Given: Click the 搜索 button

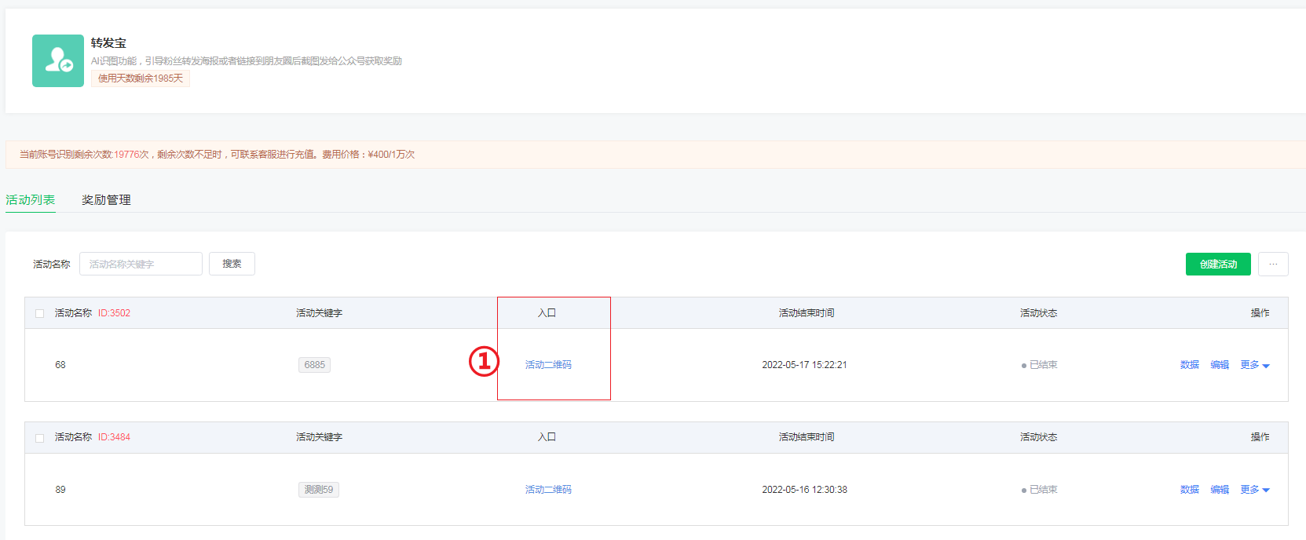Looking at the screenshot, I should pos(232,264).
